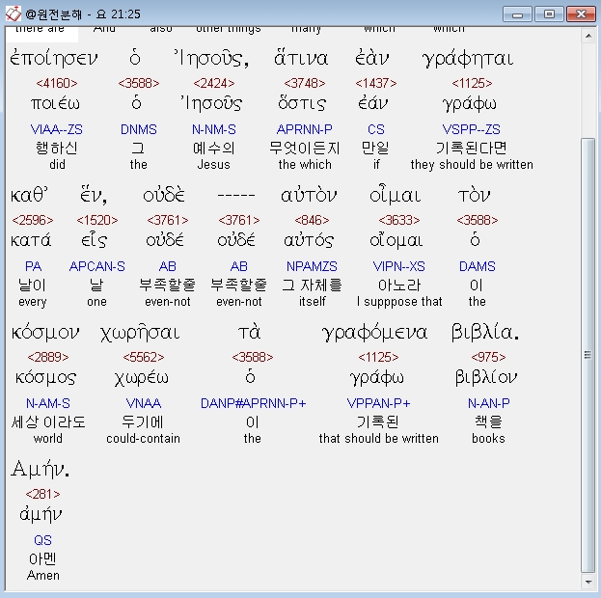This screenshot has height=598, width=601.
Task: Click Strong's number <2889>
Action: pos(48,357)
